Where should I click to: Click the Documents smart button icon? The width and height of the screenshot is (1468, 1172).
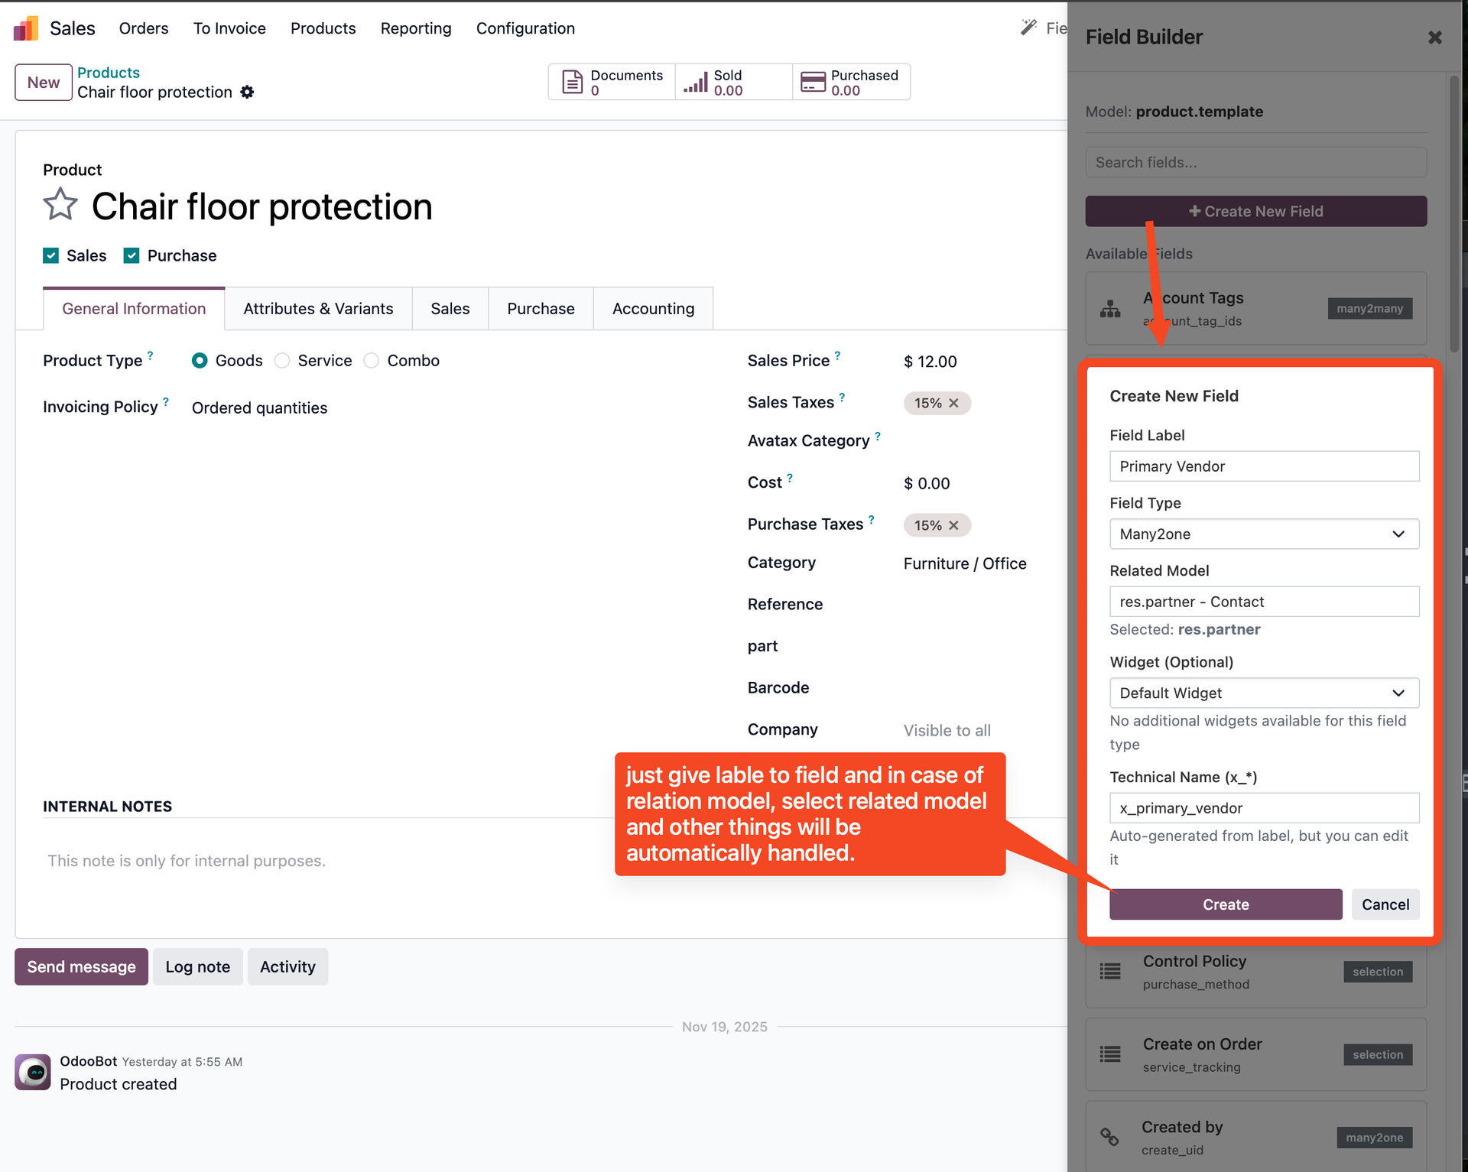pyautogui.click(x=572, y=82)
